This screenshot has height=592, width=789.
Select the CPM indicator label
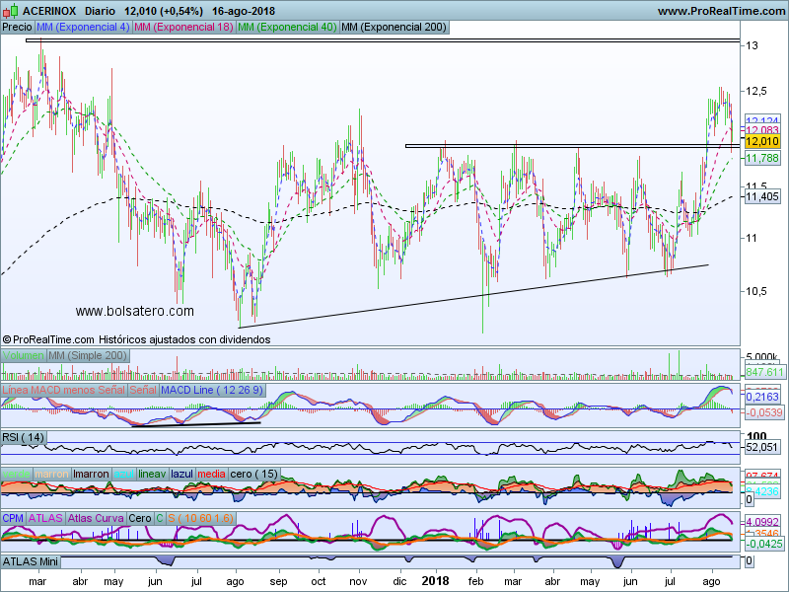pos(13,517)
